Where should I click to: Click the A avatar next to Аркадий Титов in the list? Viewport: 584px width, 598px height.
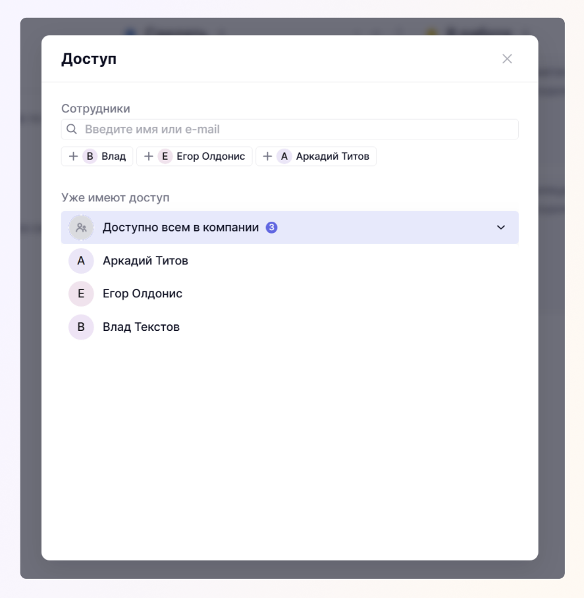click(x=81, y=261)
